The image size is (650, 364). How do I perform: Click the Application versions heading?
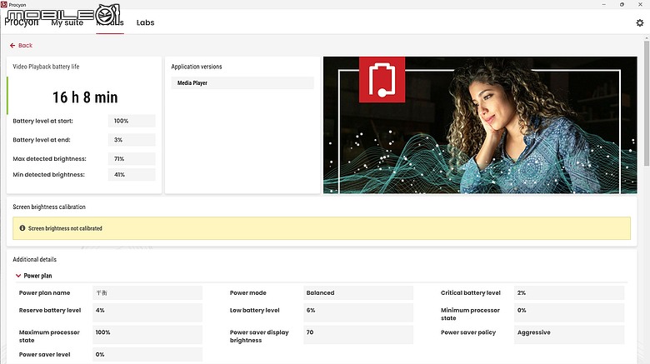pyautogui.click(x=197, y=67)
